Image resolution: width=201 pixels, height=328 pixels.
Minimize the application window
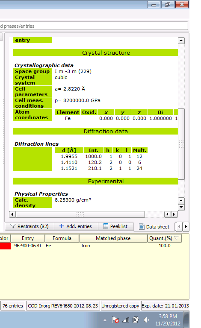[x=154, y=4]
